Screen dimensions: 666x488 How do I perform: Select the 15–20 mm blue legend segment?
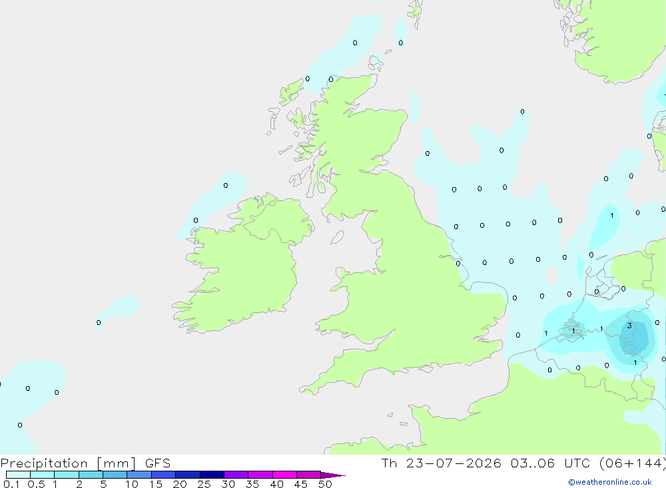pyautogui.click(x=163, y=475)
